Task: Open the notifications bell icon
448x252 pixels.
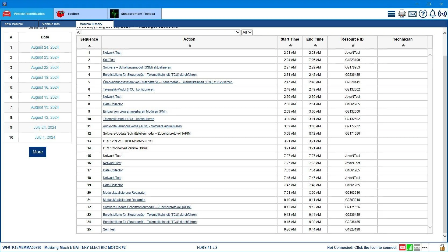Action: [x=432, y=14]
